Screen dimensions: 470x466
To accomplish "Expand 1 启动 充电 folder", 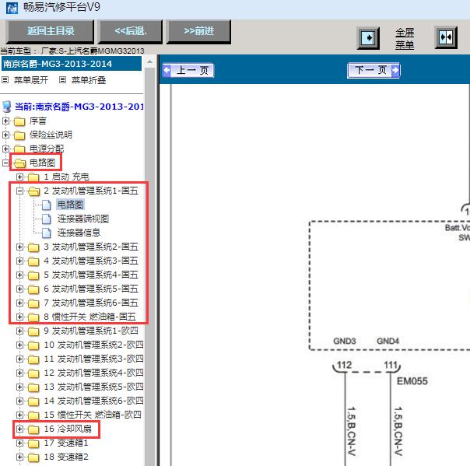I will click(x=19, y=177).
